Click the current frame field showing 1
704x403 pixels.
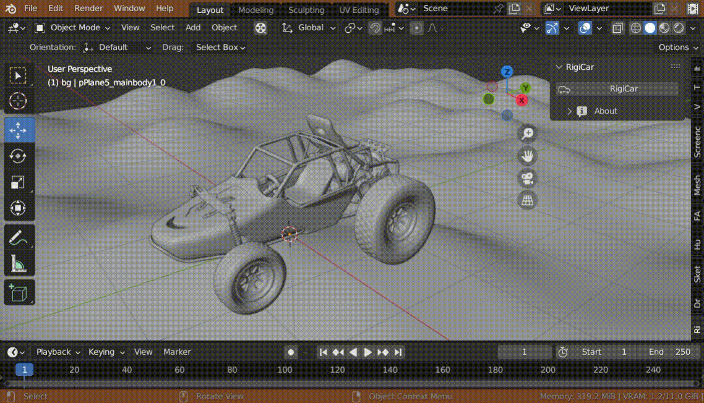[524, 352]
